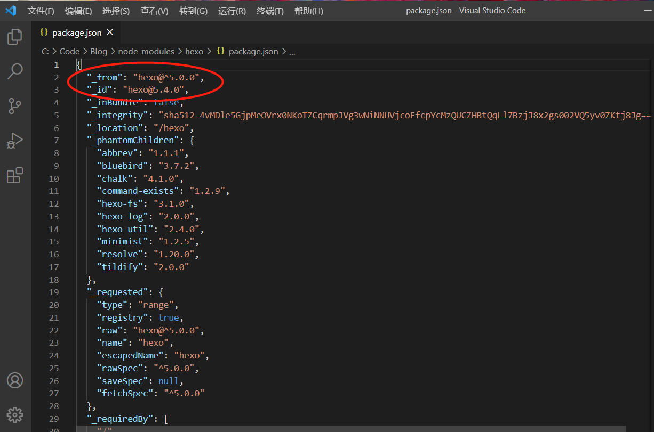
Task: Click the node_modules breadcrumb segment
Action: click(x=146, y=52)
